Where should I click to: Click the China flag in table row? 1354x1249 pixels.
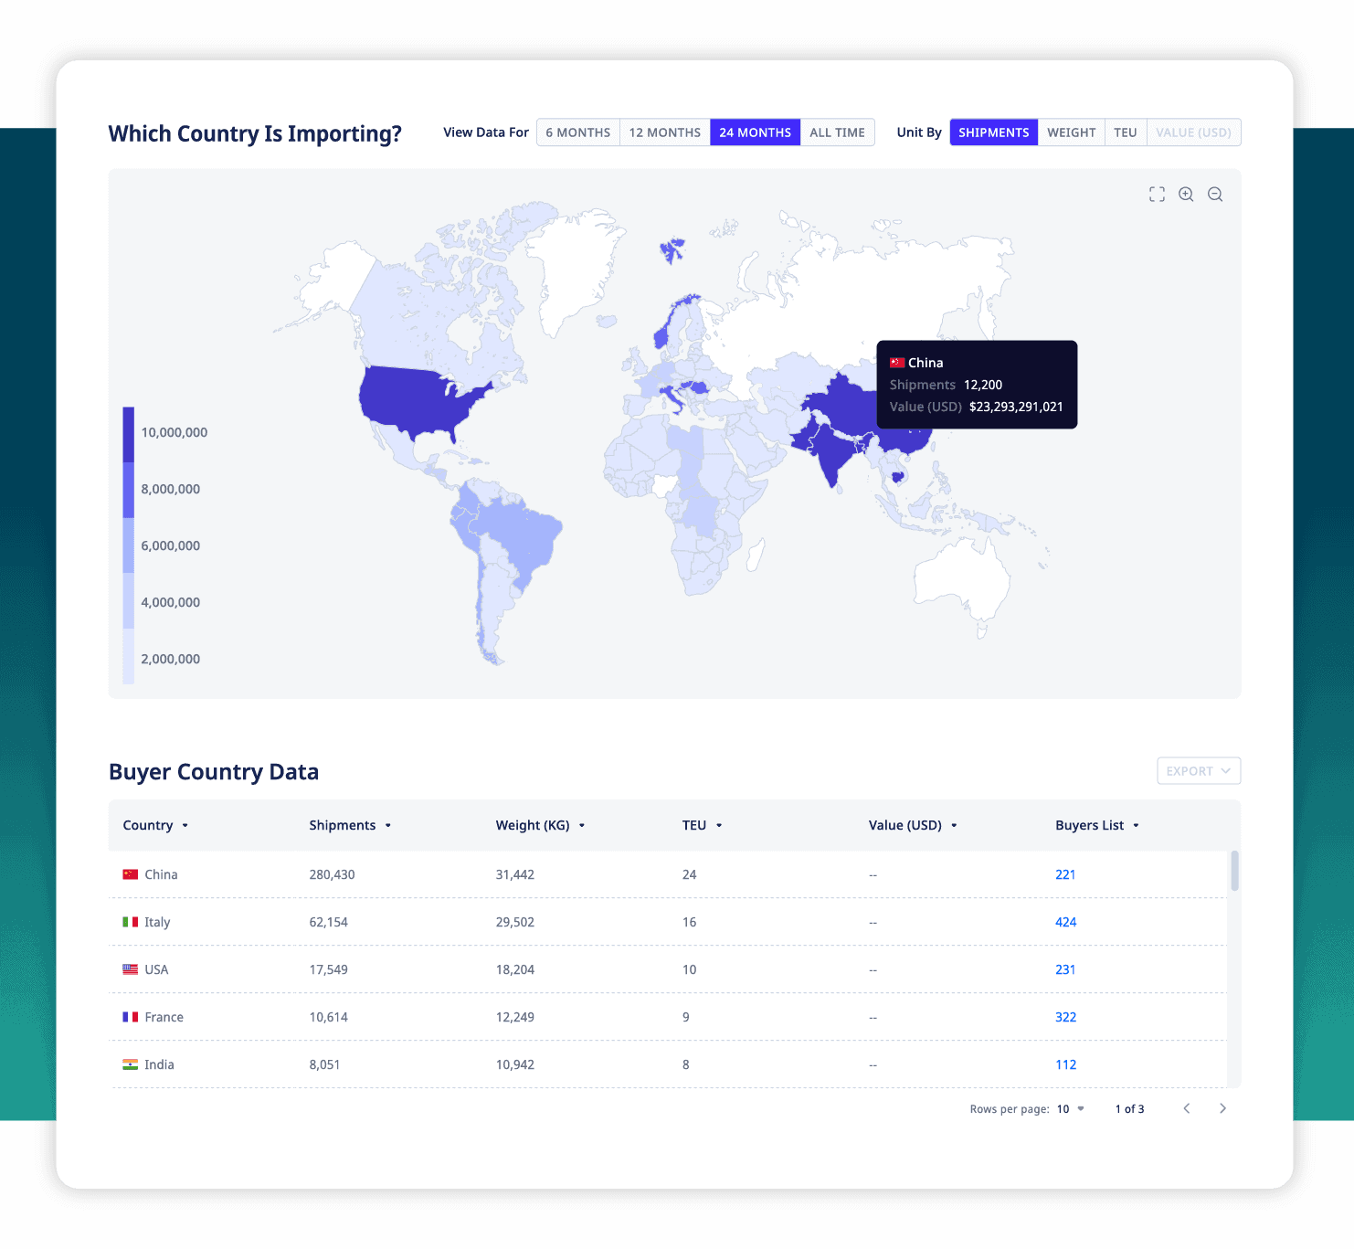tap(131, 874)
